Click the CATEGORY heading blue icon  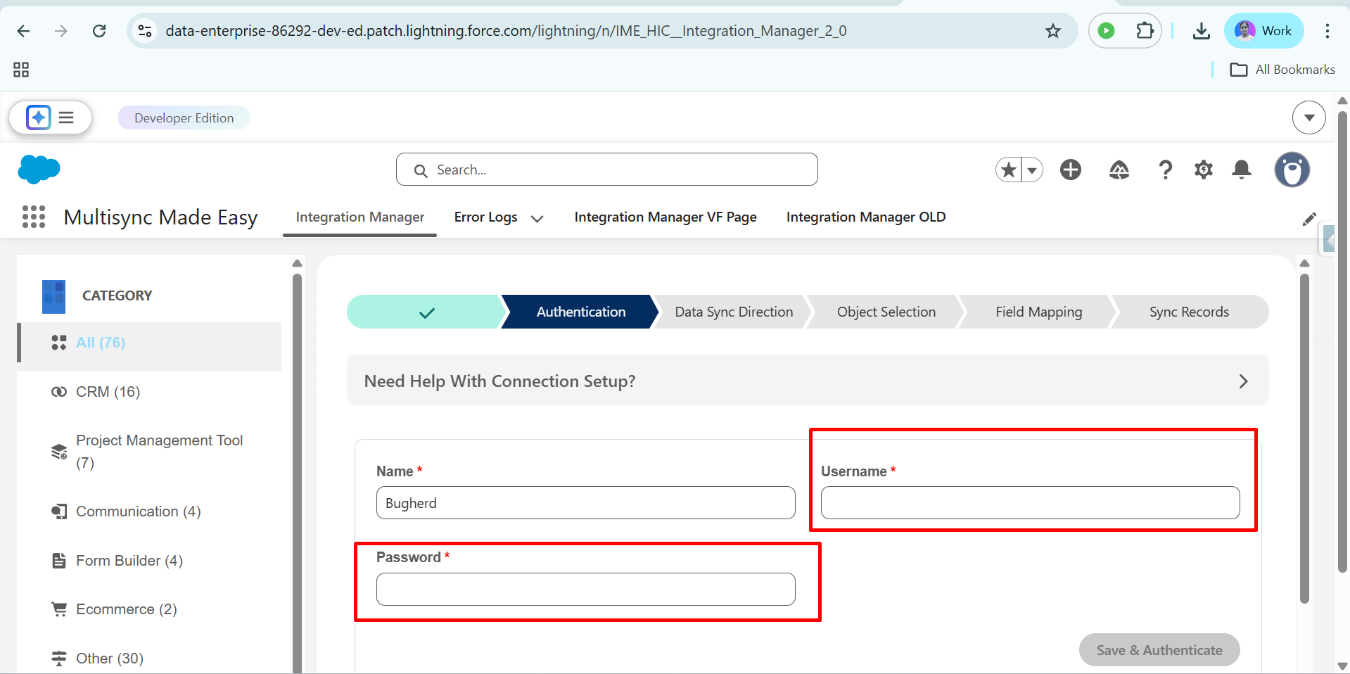click(x=54, y=297)
